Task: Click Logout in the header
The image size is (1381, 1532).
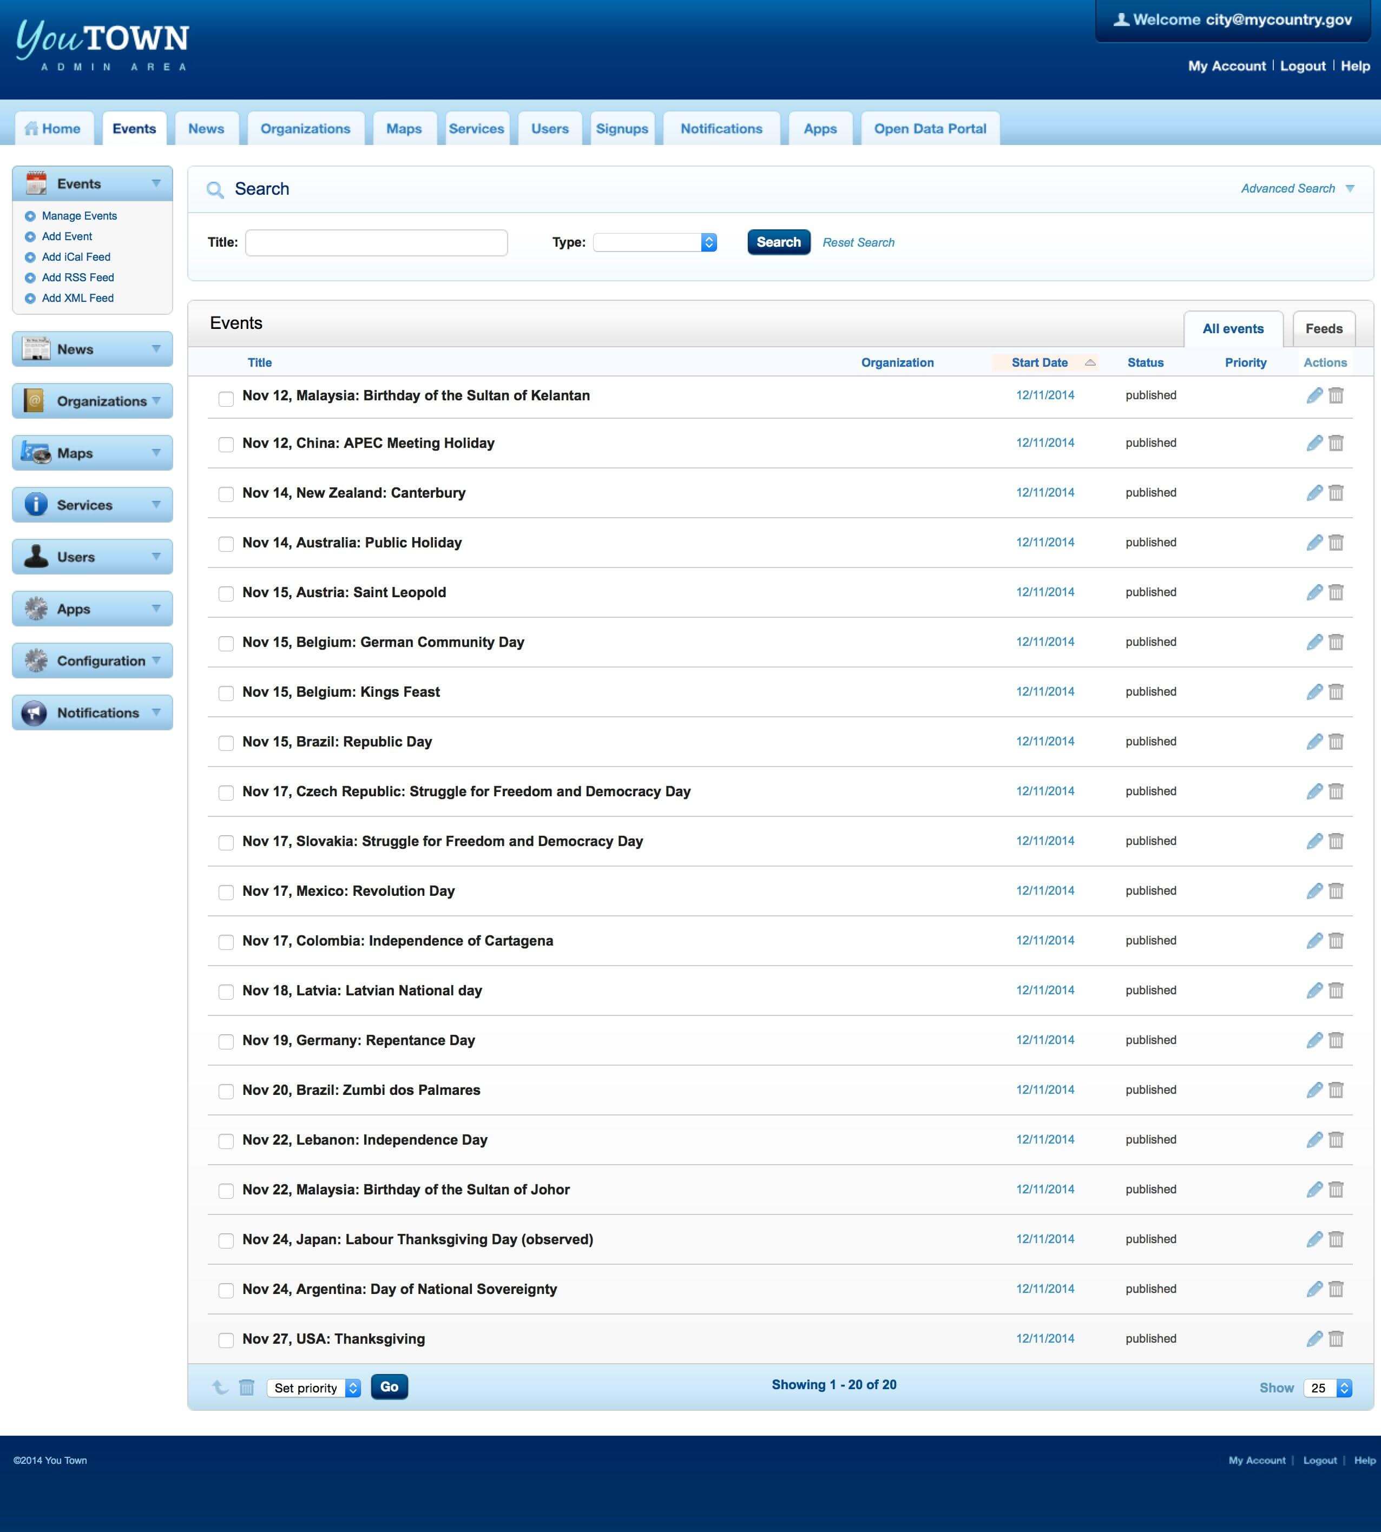Action: point(1303,66)
